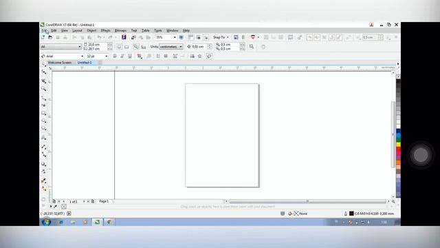Image resolution: width=440 pixels, height=248 pixels.
Task: Select the Connector tool
Action: coord(43,154)
